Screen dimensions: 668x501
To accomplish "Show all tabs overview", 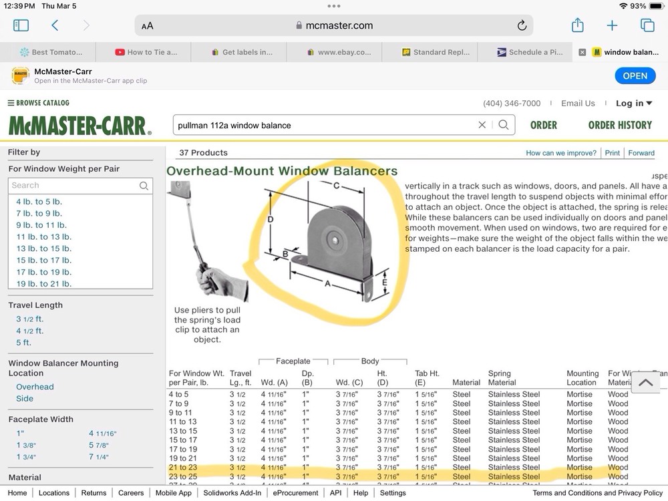I will (647, 25).
